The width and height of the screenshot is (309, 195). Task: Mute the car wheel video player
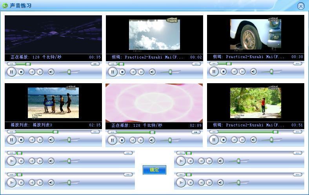click(x=254, y=72)
